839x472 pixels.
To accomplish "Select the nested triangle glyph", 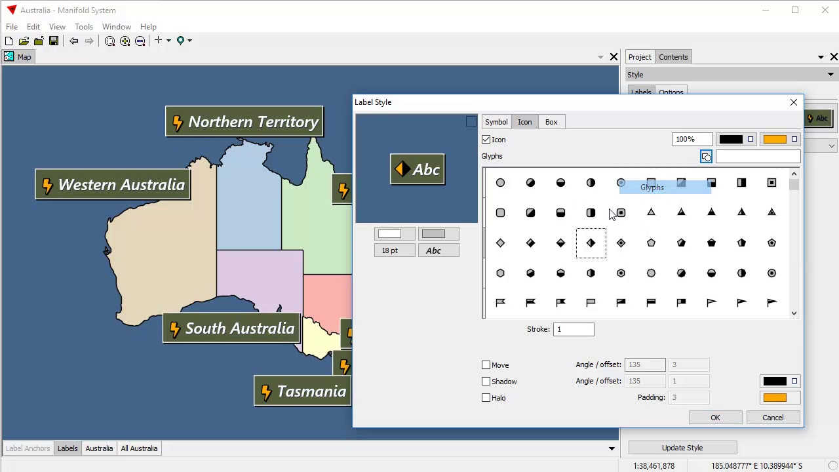I will (771, 212).
